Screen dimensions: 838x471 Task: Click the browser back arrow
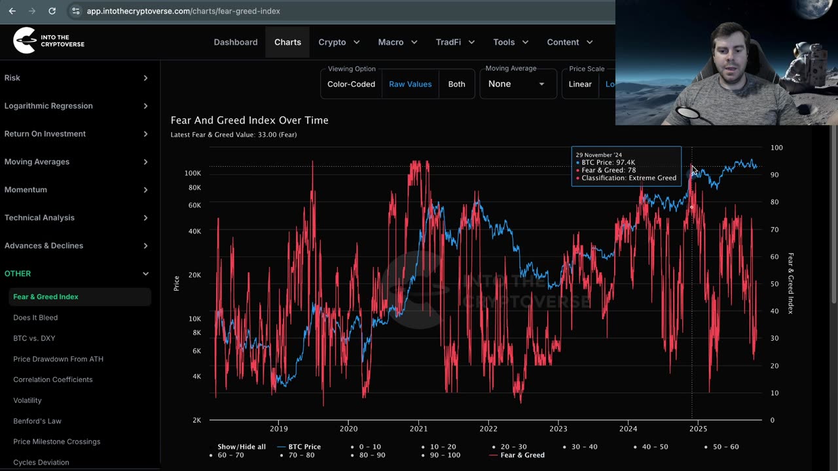pos(12,11)
